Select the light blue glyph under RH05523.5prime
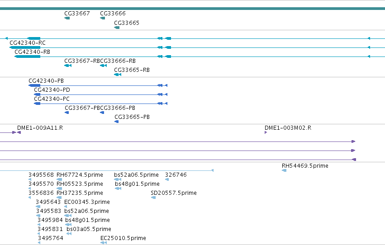The height and width of the screenshot is (245, 385). point(59,188)
